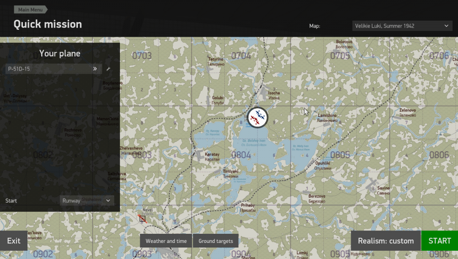Go back to Main Menu

pos(30,10)
